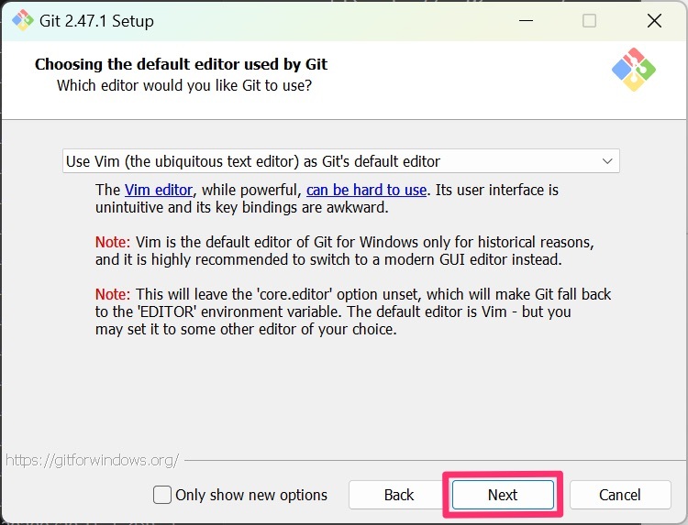Click the greyed-out maximize window icon

[x=589, y=20]
